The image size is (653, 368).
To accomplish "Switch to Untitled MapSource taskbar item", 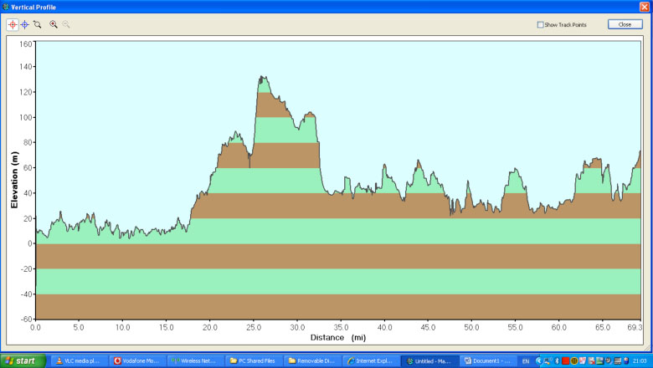I will coord(429,361).
